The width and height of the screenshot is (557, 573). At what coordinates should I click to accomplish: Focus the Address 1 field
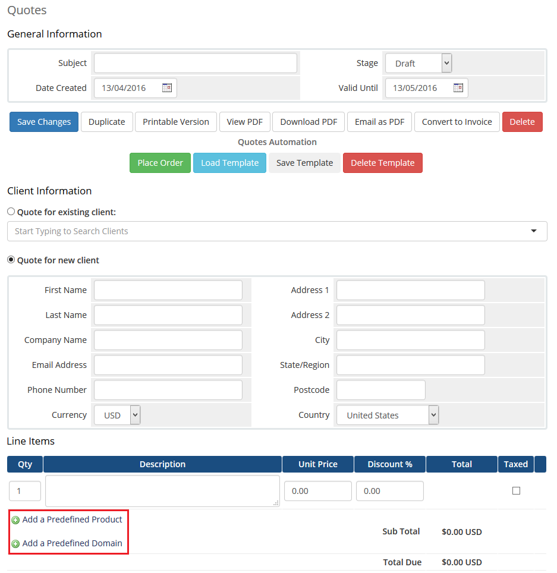coord(410,290)
